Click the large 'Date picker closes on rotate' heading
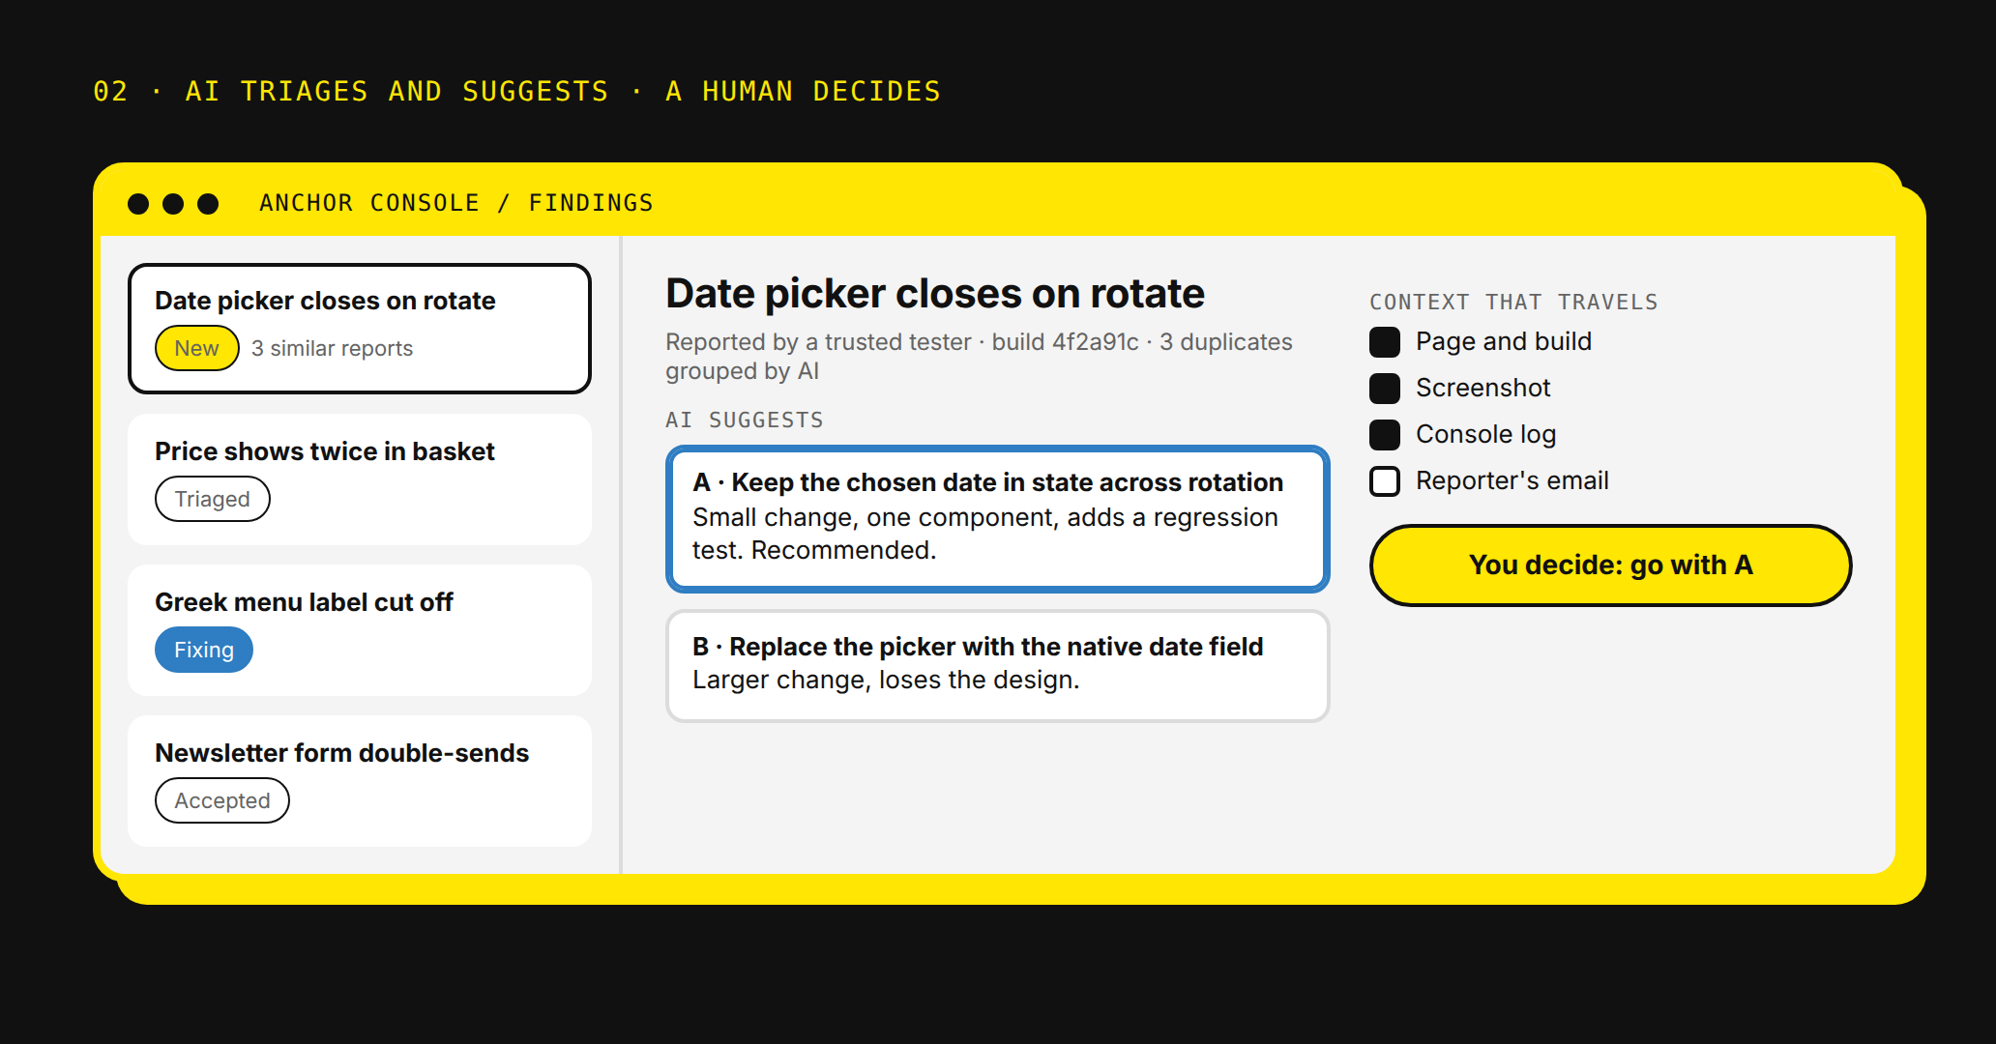Viewport: 1996px width, 1044px height. pyautogui.click(x=935, y=293)
